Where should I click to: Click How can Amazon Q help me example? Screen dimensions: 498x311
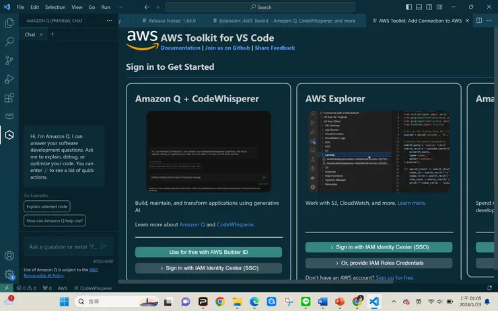(x=55, y=220)
